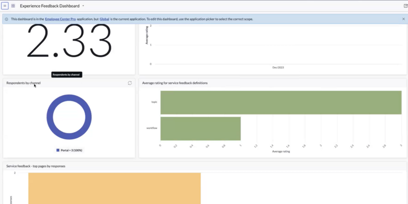Click the info icon in banner
Screen dimensions: 408x204
(7, 19)
